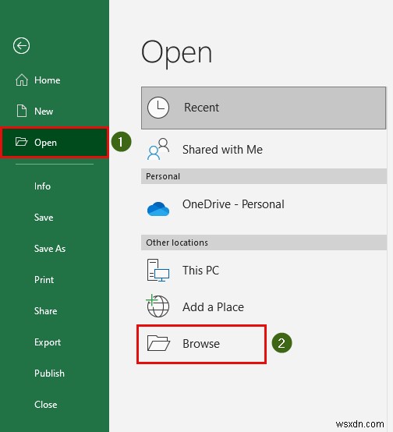This screenshot has height=432, width=393.
Task: Choose Close in the backstage sidebar
Action: pos(46,405)
